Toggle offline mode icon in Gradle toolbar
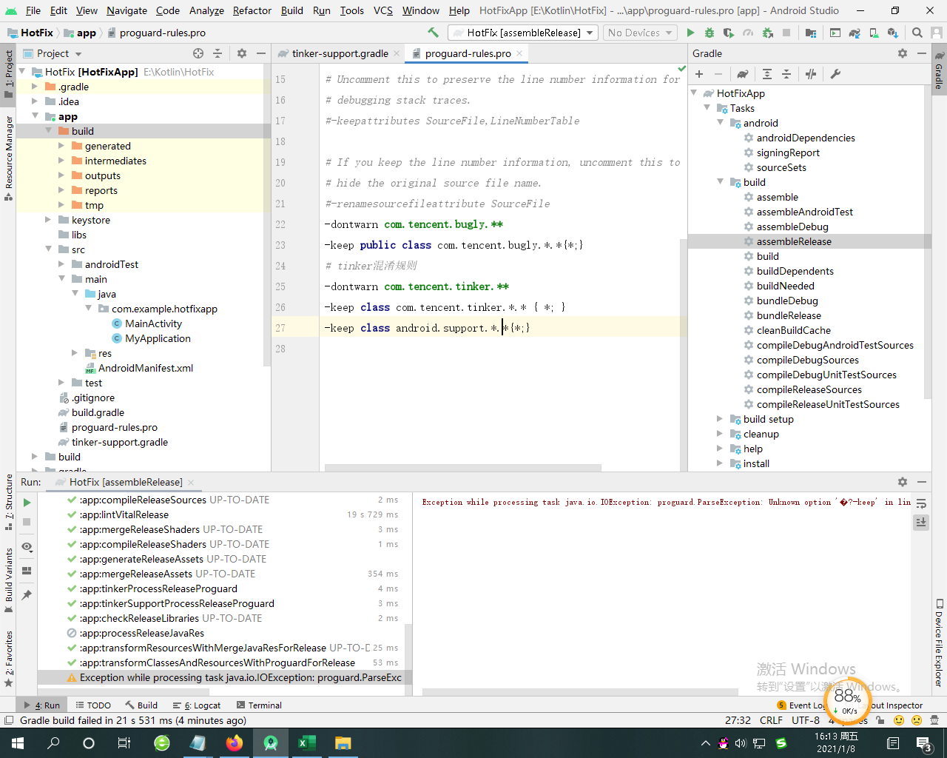 pos(811,74)
